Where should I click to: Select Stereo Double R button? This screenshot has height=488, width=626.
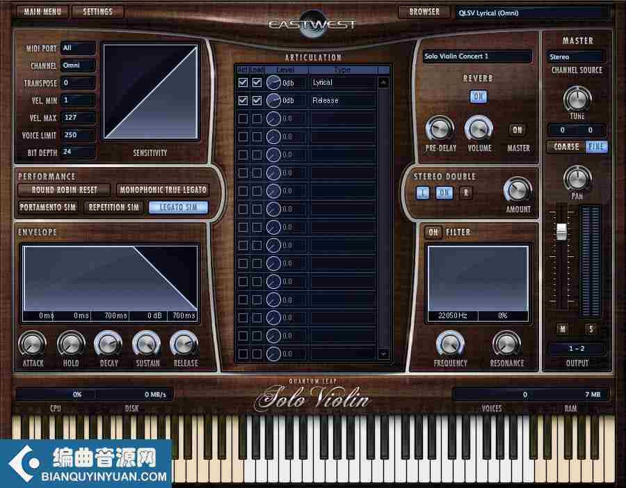[465, 193]
